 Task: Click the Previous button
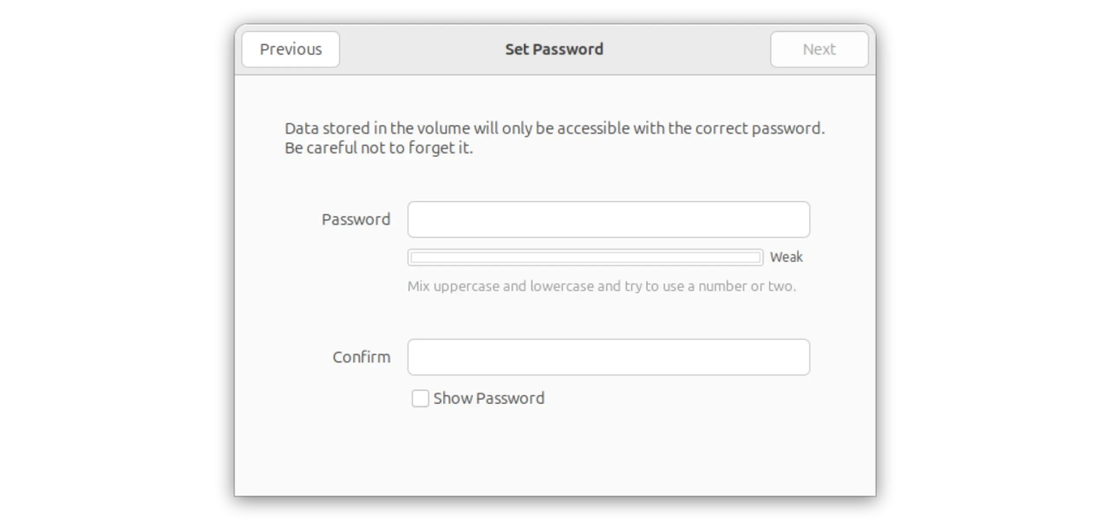click(x=291, y=49)
